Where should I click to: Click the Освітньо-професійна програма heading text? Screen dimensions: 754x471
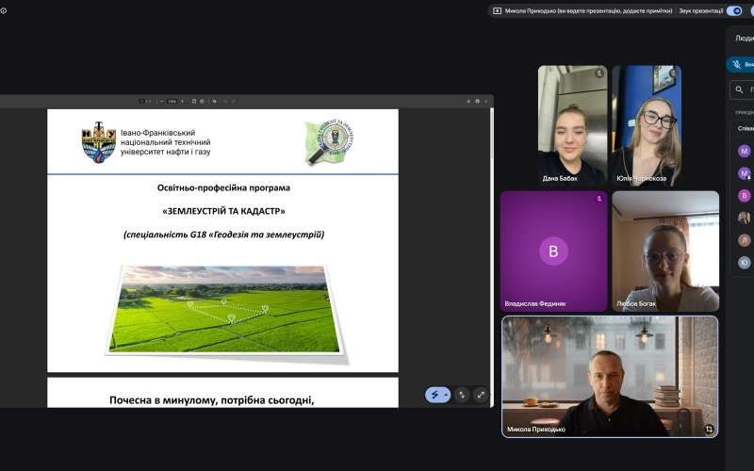click(223, 187)
